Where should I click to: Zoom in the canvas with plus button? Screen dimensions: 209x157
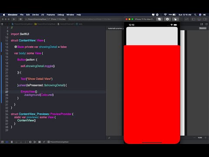[206, 137]
